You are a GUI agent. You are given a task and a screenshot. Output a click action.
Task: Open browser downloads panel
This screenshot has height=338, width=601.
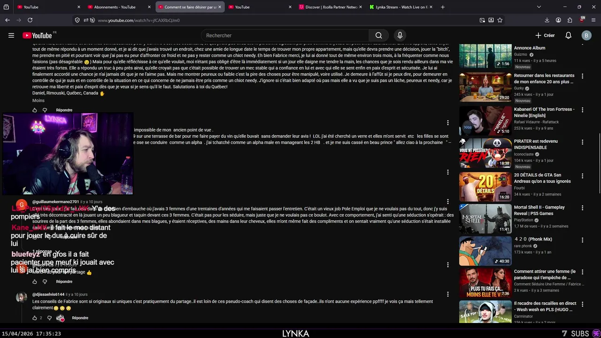[x=547, y=20]
